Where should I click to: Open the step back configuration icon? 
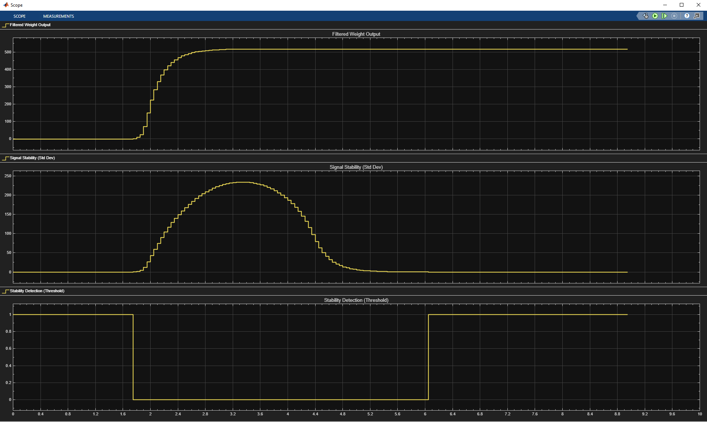(x=646, y=16)
